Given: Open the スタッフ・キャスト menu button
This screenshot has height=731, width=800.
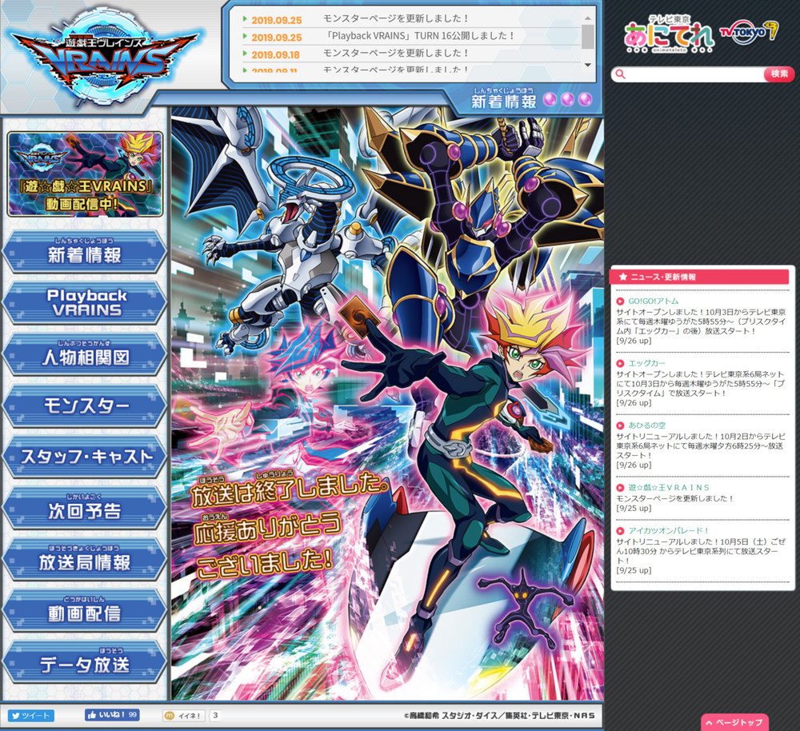Looking at the screenshot, I should tap(85, 457).
